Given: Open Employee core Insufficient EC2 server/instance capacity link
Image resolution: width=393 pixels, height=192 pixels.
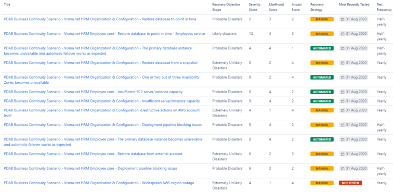Looking at the screenshot, I should [93, 92].
